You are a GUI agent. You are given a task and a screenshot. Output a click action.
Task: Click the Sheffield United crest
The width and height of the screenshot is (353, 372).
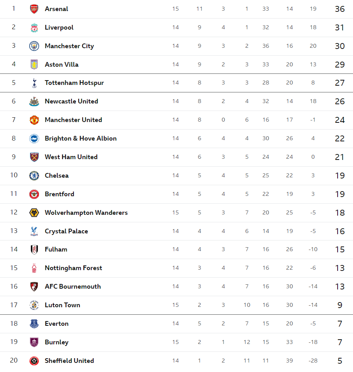click(x=34, y=361)
